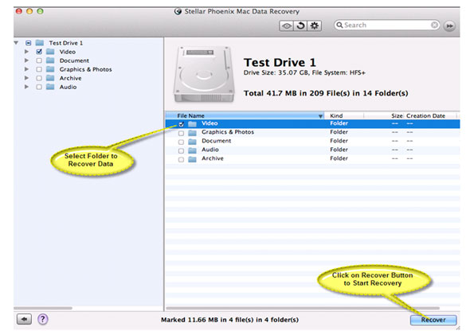Click the Archive folder icon in file list
The width and height of the screenshot is (470, 335).
click(x=192, y=159)
